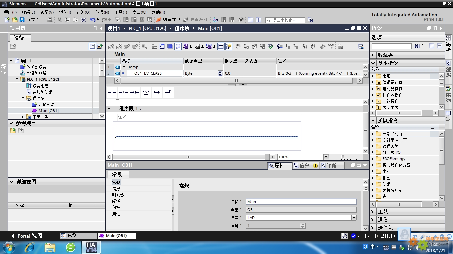
Task: Click the close branch arrow icon
Action: click(x=168, y=92)
